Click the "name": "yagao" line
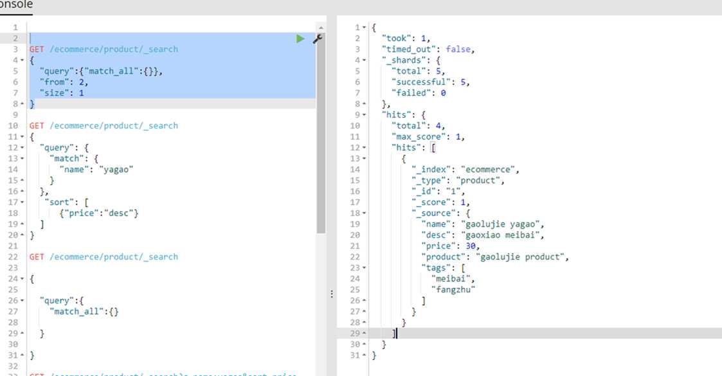This screenshot has height=376, width=722. 96,170
